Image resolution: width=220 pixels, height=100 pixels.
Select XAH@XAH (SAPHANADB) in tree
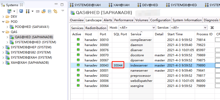pos(30,63)
